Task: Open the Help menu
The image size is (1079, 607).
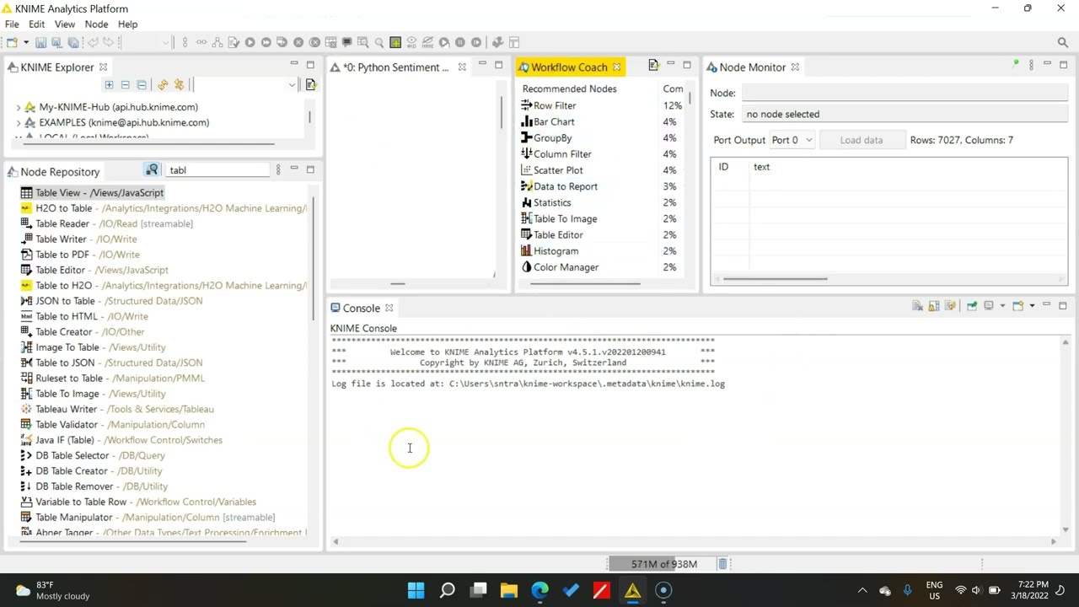Action: pyautogui.click(x=127, y=24)
